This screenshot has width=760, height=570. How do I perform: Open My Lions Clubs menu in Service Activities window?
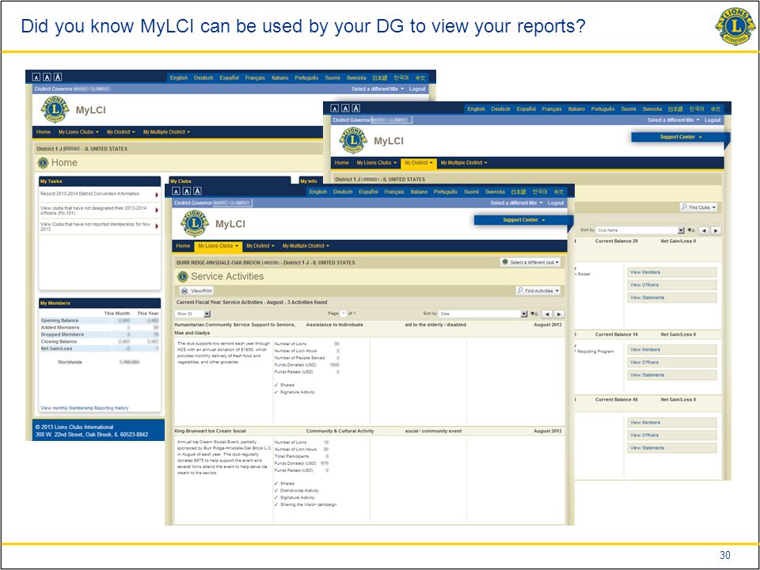tap(218, 245)
